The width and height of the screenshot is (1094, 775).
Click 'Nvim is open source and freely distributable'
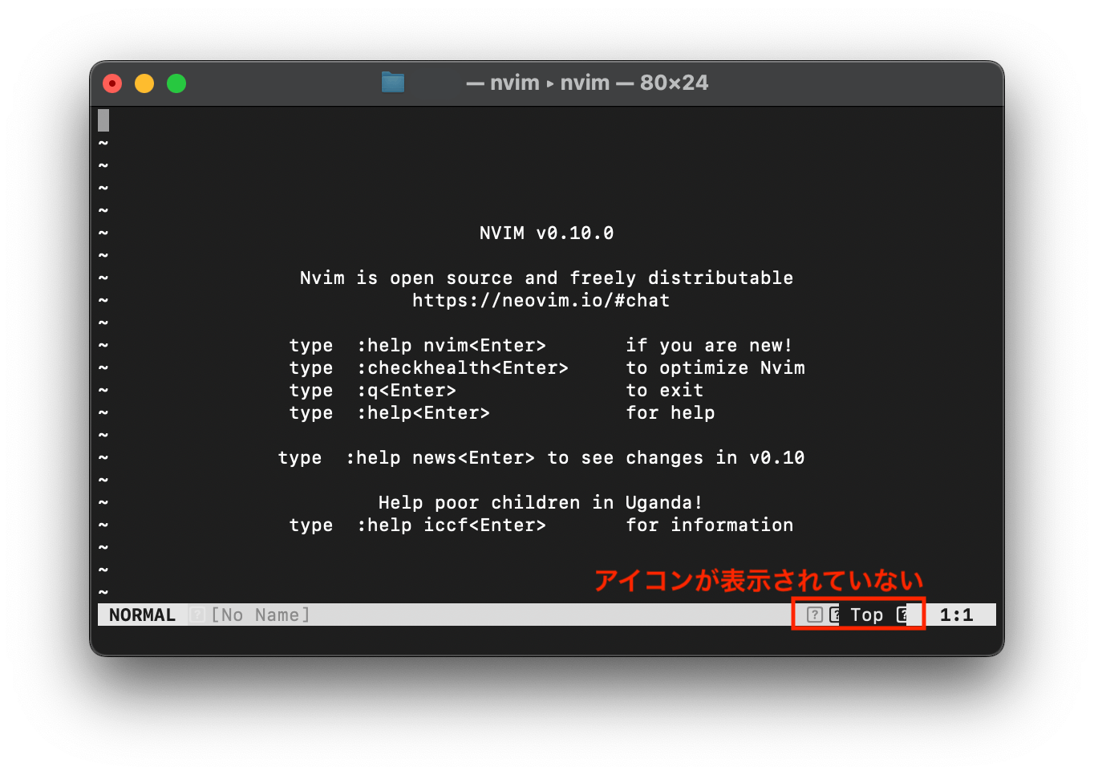(546, 278)
